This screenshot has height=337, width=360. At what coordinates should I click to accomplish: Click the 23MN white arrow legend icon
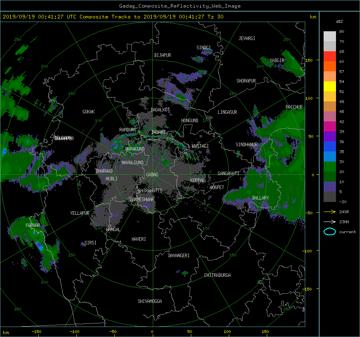(x=330, y=222)
